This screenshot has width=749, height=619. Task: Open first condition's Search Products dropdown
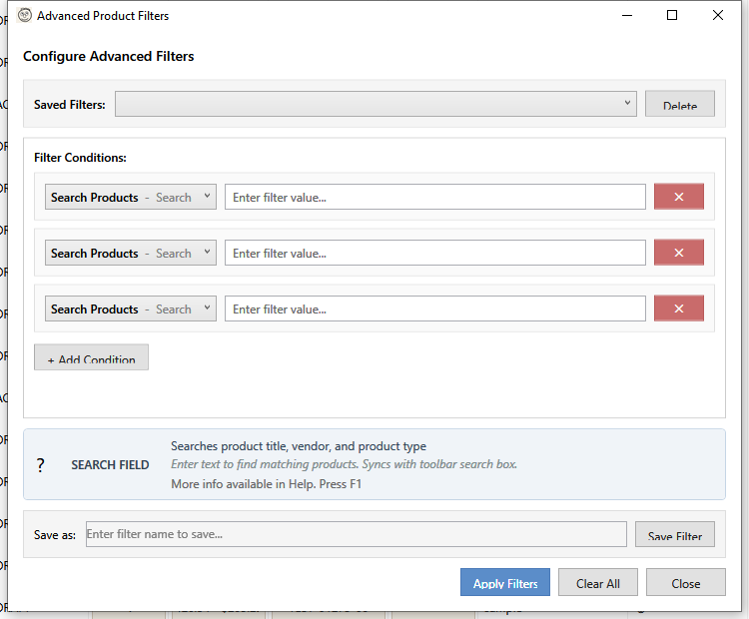tap(131, 197)
